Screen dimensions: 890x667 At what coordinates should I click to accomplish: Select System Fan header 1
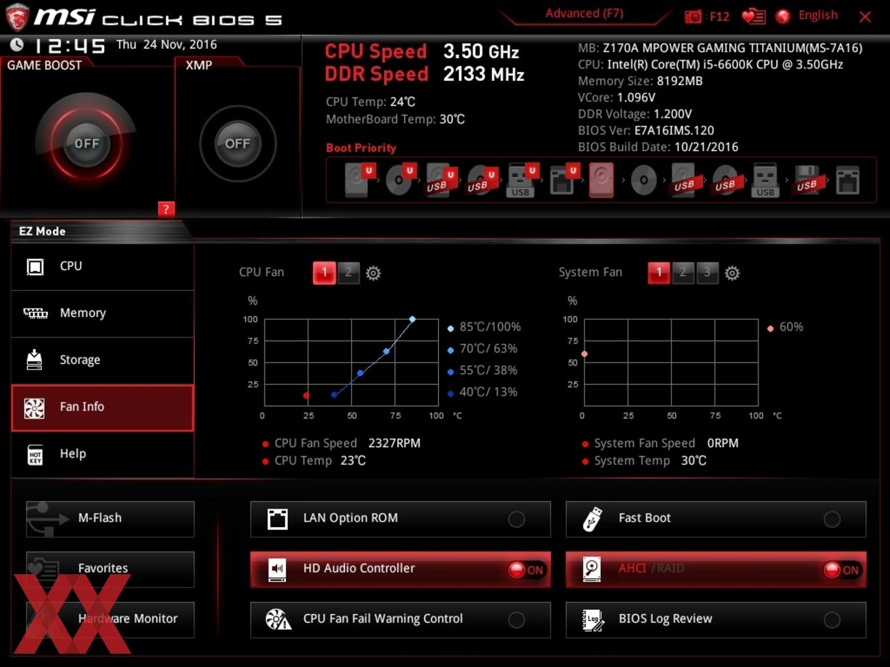tap(659, 273)
